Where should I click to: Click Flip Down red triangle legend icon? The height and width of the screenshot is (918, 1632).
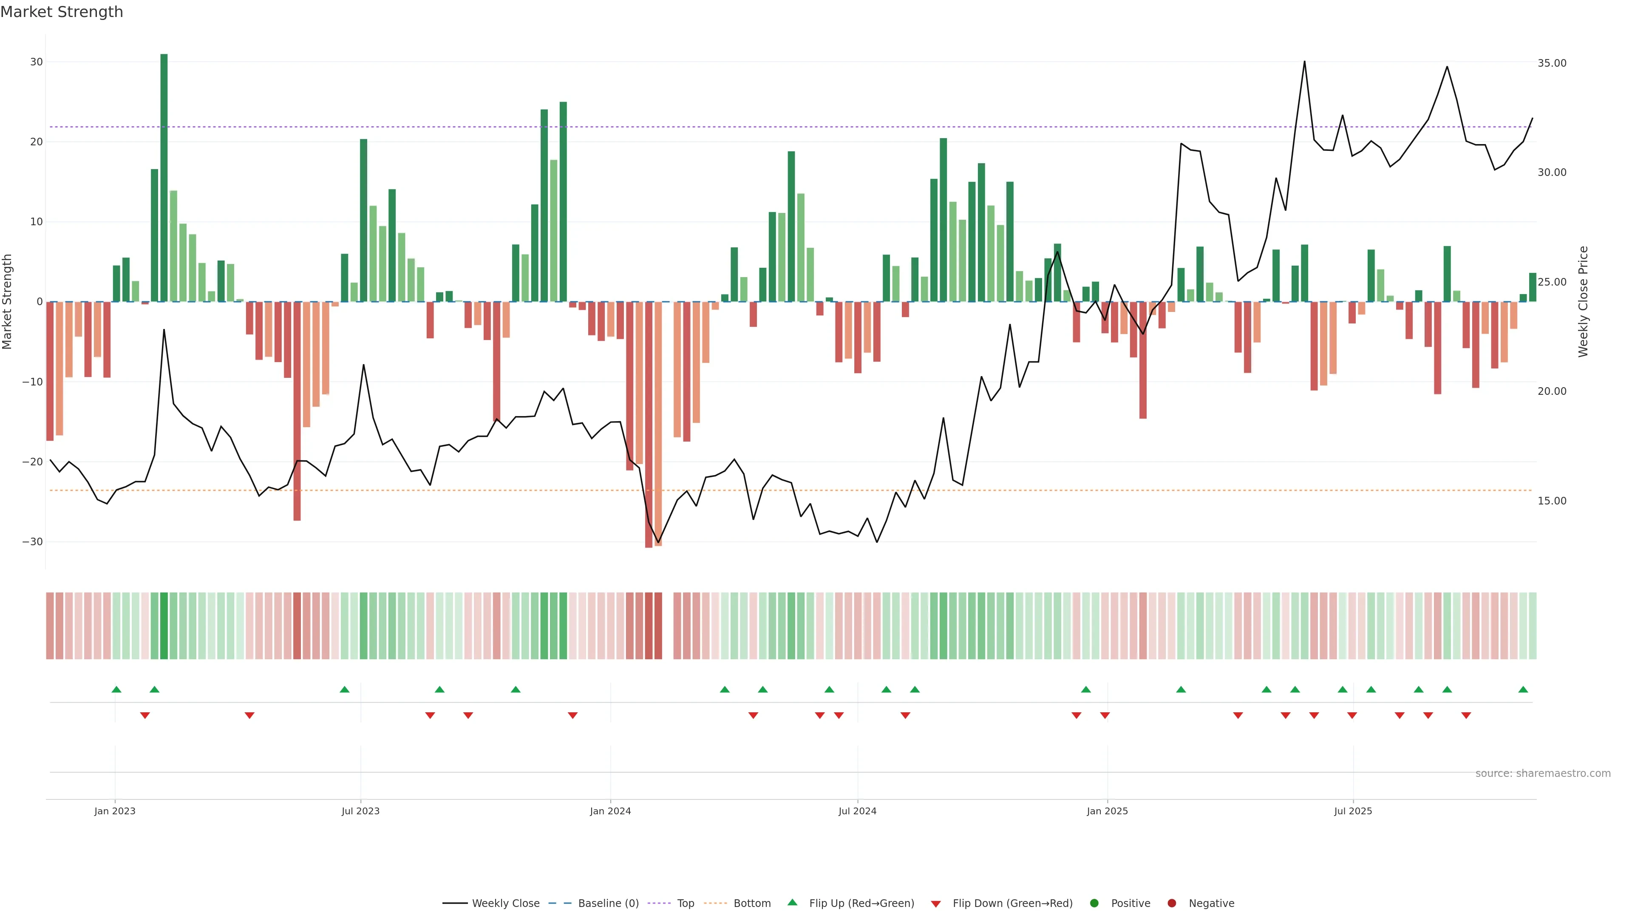[x=936, y=904]
